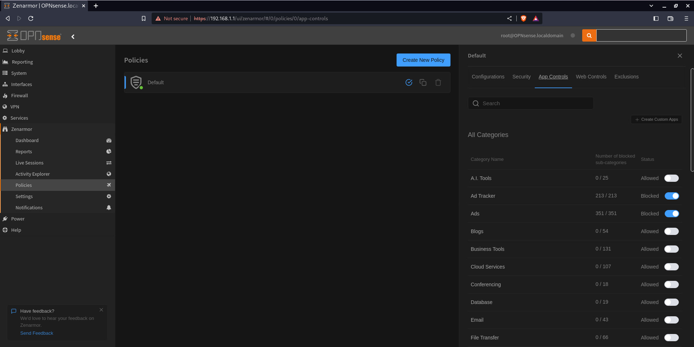The image size is (694, 347).
Task: Collapse the sidebar with the chevron arrow
Action: pos(73,37)
